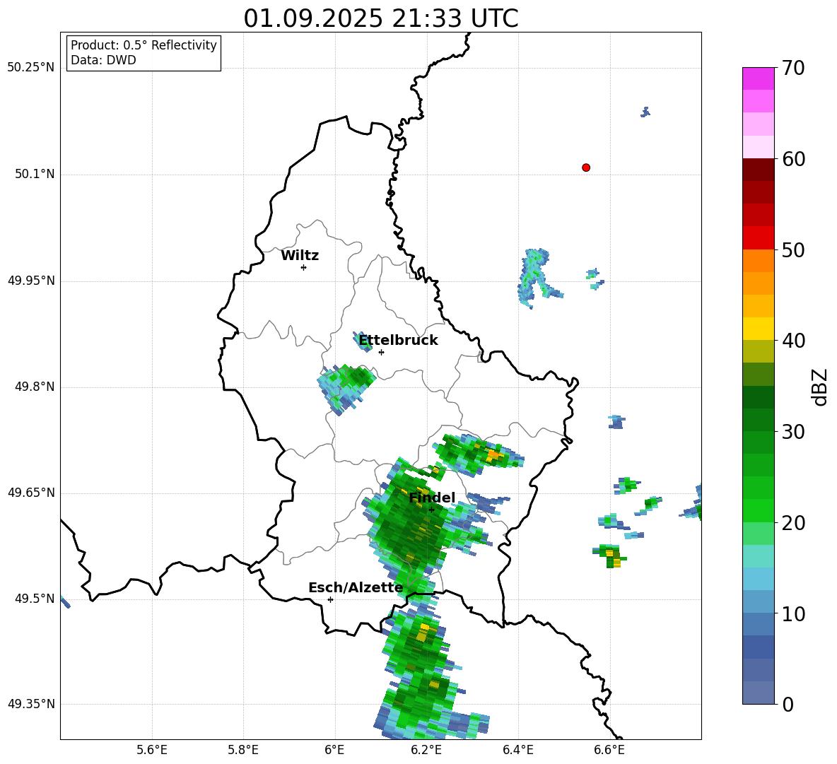
Task: Click the Findel city label
Action: [x=432, y=498]
